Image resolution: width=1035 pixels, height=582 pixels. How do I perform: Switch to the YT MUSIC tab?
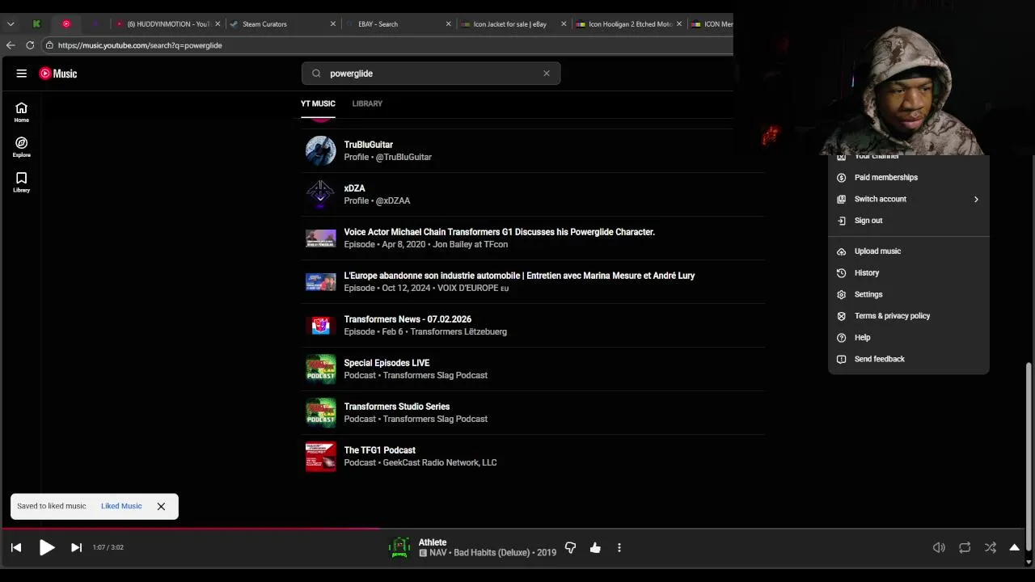pos(318,103)
